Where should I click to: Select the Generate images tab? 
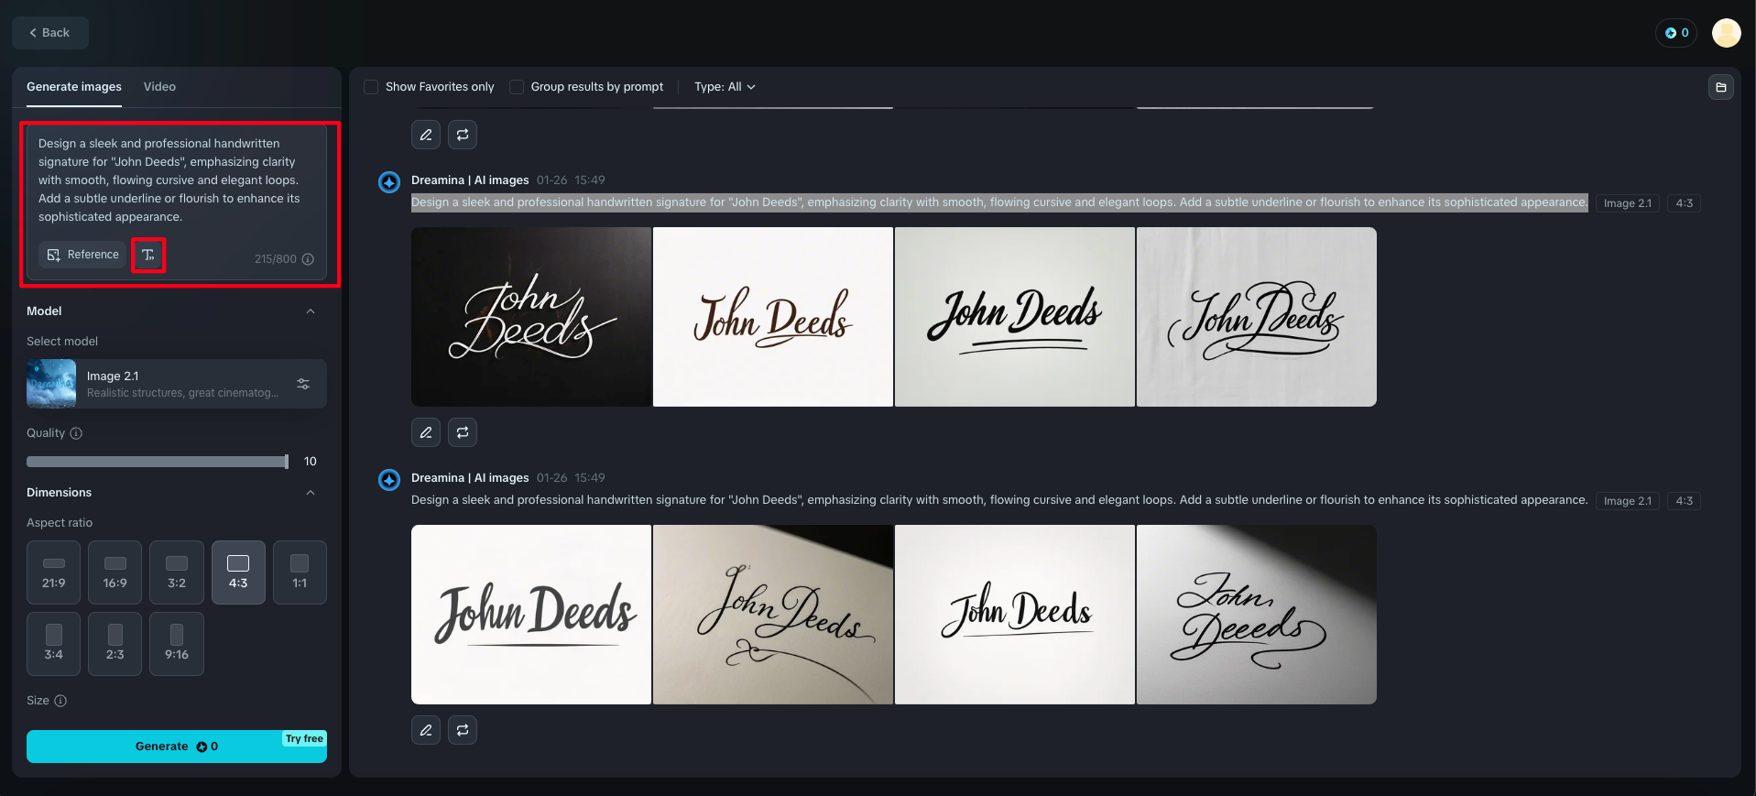pos(74,87)
